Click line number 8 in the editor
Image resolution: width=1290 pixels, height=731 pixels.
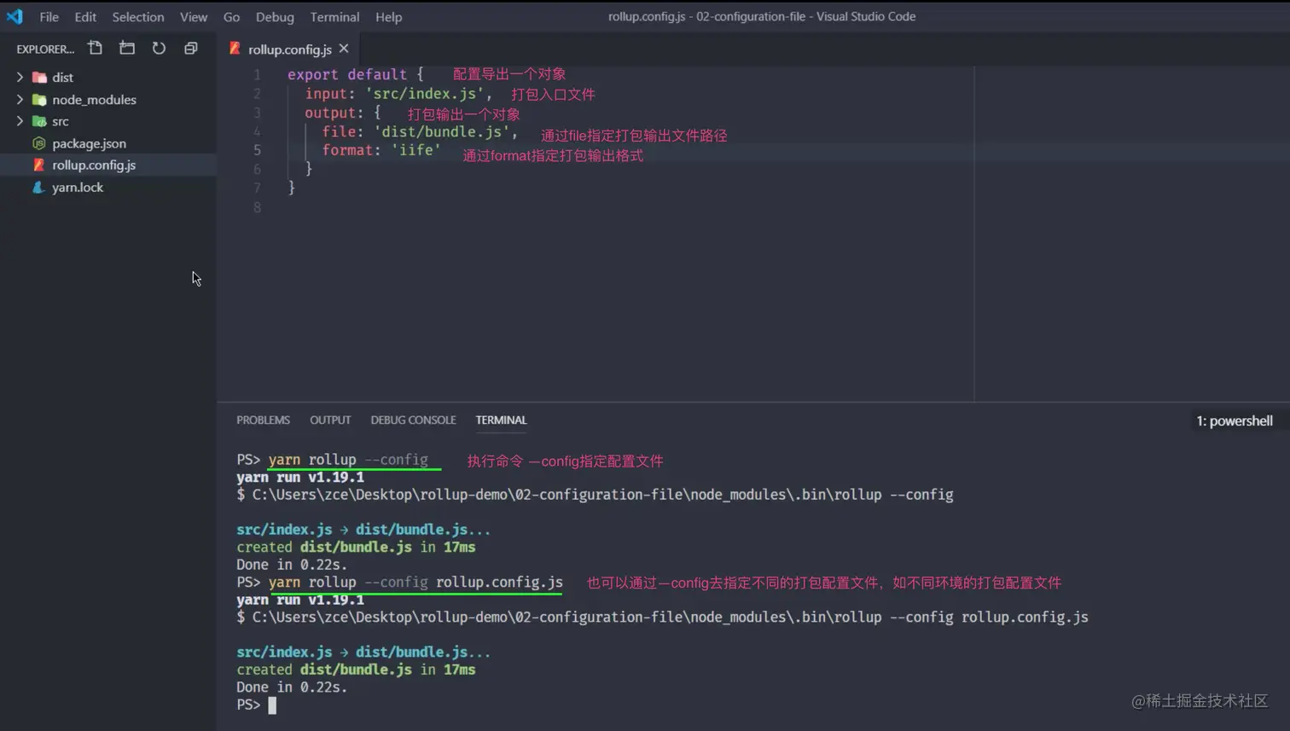(x=257, y=207)
